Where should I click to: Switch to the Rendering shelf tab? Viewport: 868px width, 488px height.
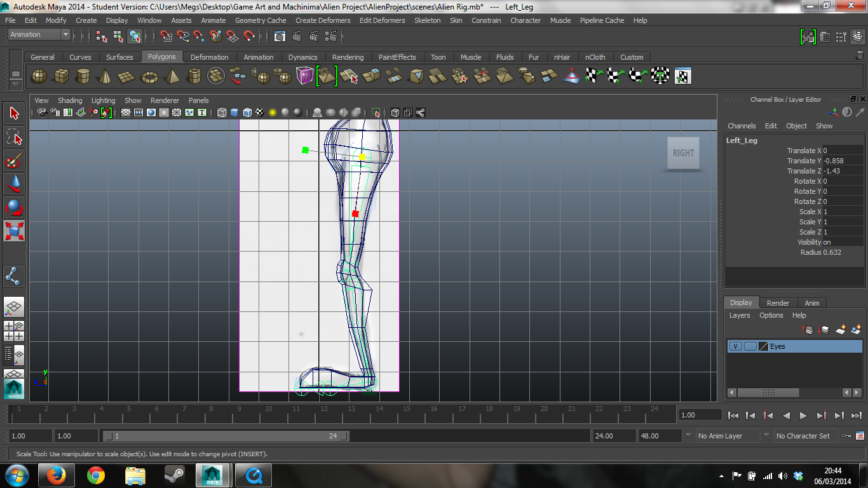[x=348, y=57]
